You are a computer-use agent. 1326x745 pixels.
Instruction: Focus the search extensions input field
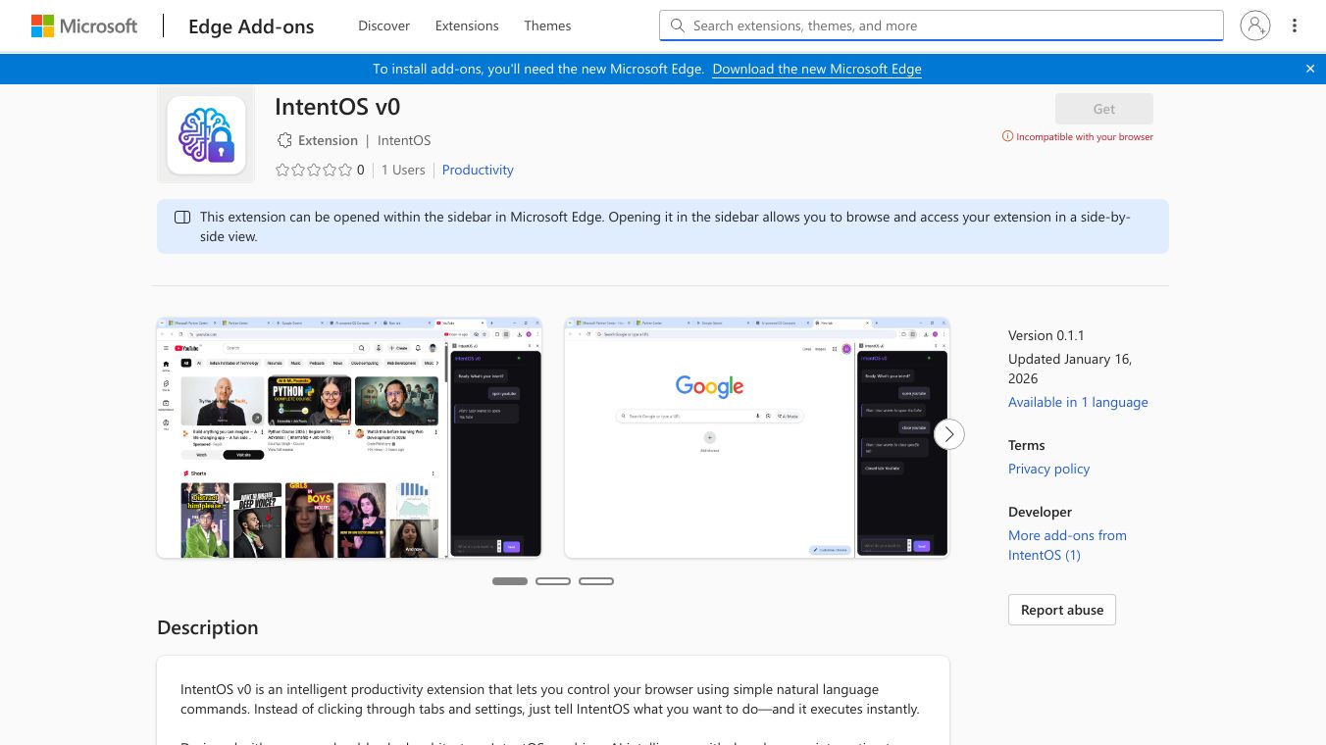pyautogui.click(x=951, y=25)
